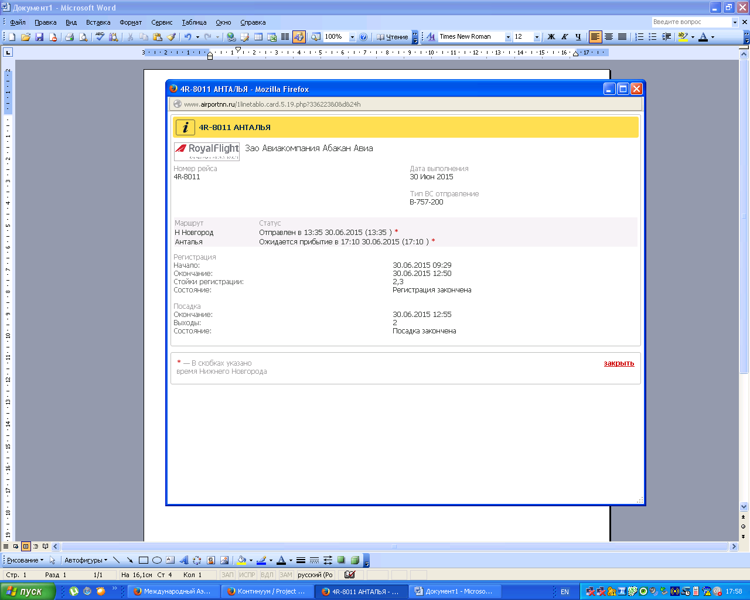Apply numbered list formatting
The width and height of the screenshot is (750, 600).
(x=639, y=37)
